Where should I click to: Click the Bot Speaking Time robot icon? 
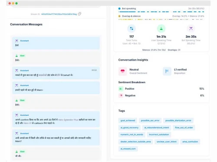pos(191,29)
